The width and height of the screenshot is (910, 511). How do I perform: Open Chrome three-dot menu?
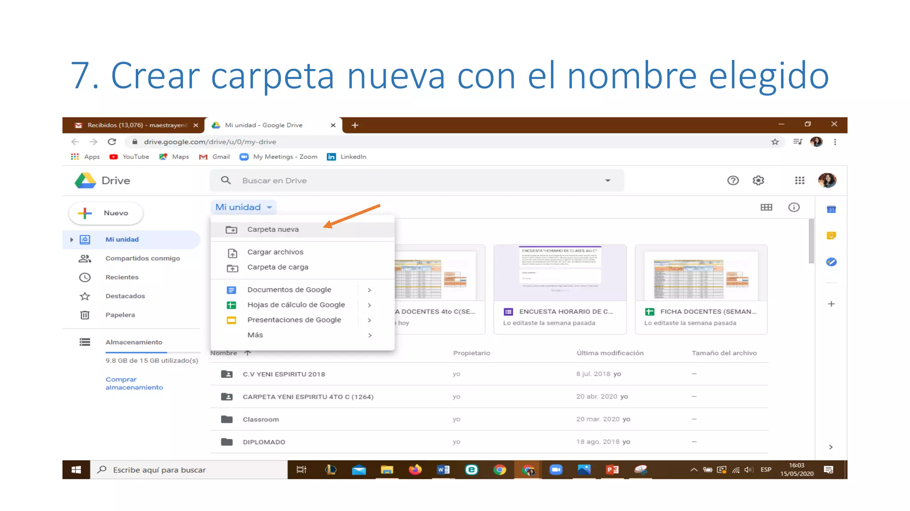click(x=835, y=142)
